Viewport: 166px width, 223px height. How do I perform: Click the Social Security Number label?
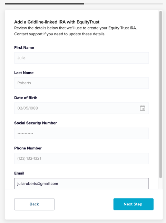pos(36,123)
